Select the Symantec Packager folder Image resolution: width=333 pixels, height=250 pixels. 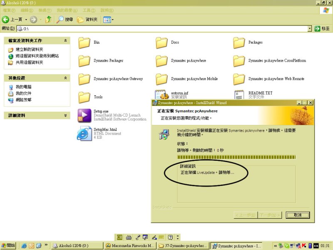[x=101, y=61]
